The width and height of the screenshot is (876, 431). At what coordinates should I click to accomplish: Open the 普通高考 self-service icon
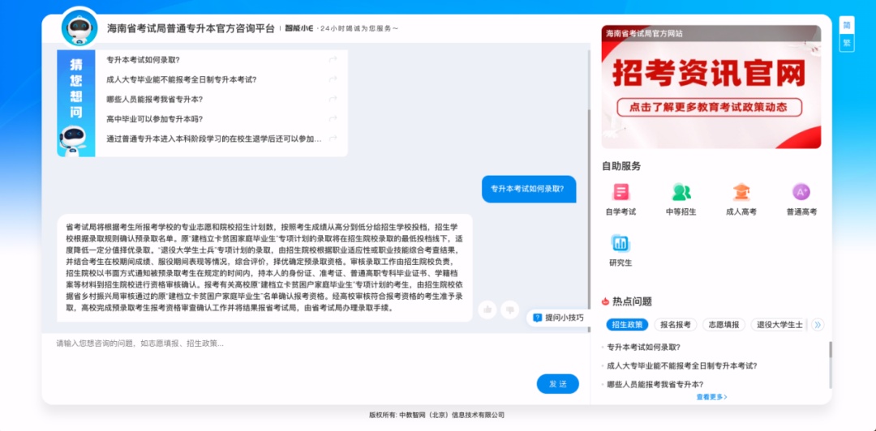(x=801, y=198)
